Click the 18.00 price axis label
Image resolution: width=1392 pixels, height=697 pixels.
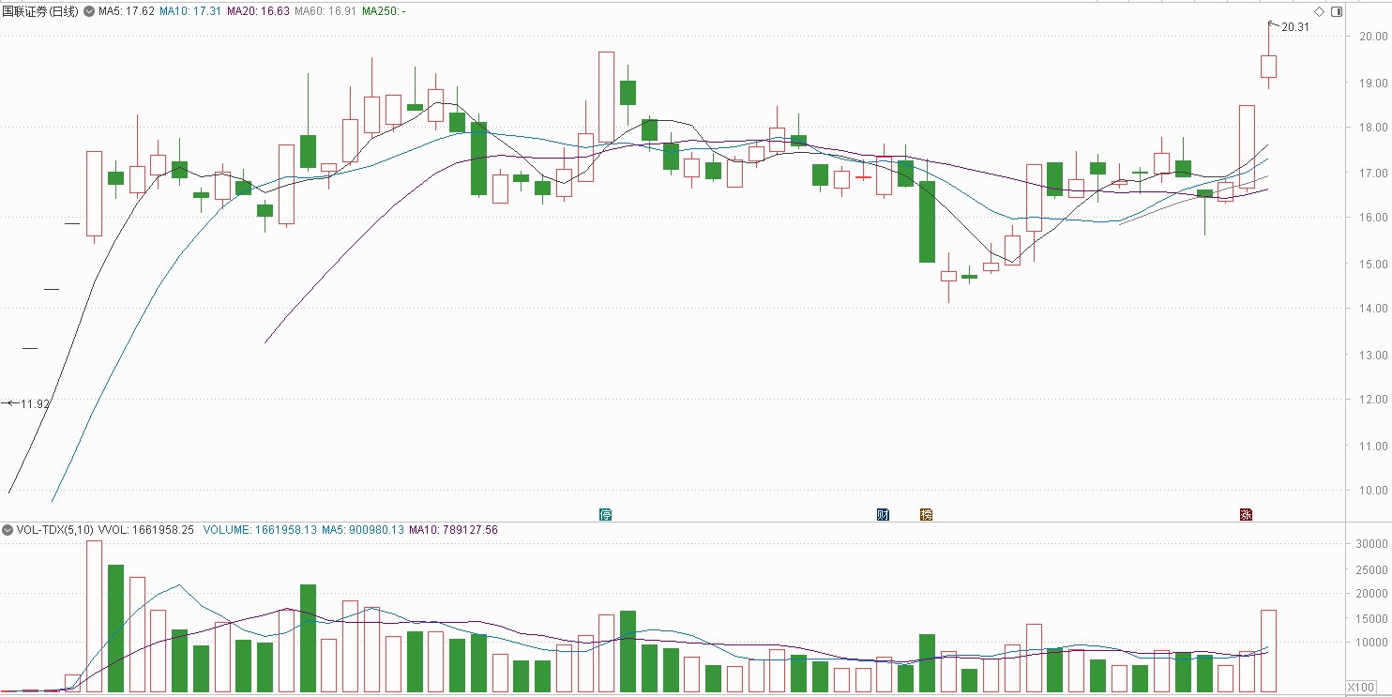click(x=1374, y=128)
